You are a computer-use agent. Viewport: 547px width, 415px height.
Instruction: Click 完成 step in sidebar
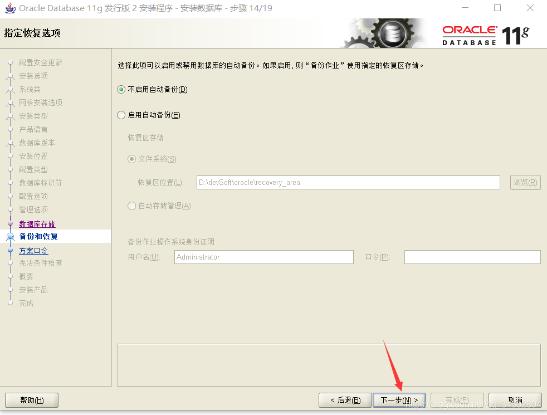coord(26,303)
